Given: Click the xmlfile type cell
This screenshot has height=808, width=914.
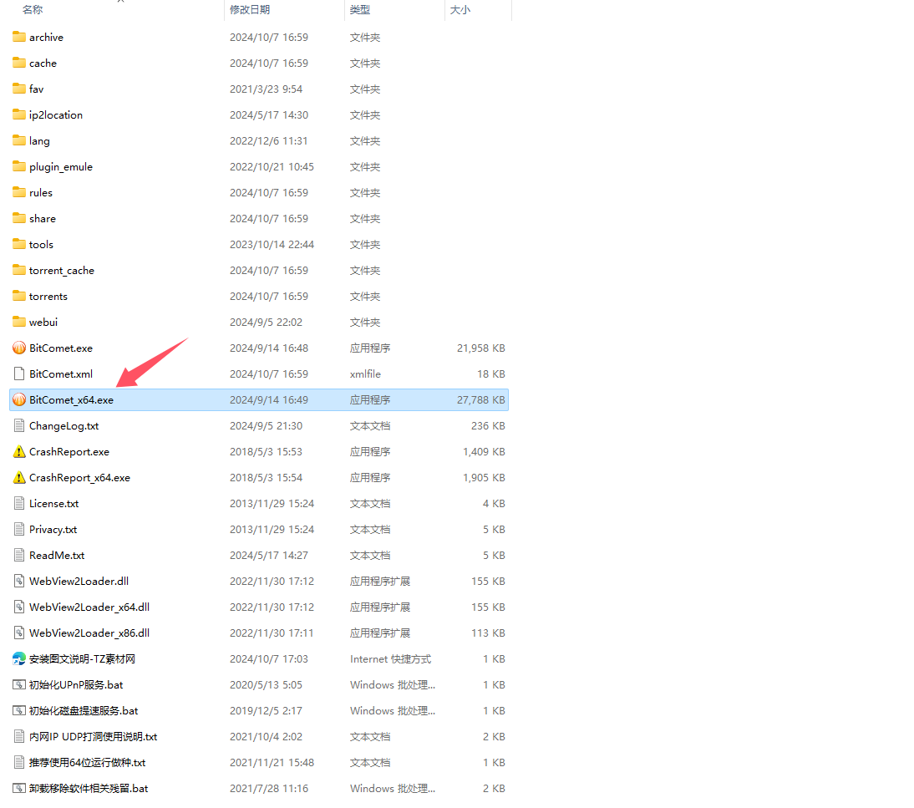Looking at the screenshot, I should click(365, 374).
